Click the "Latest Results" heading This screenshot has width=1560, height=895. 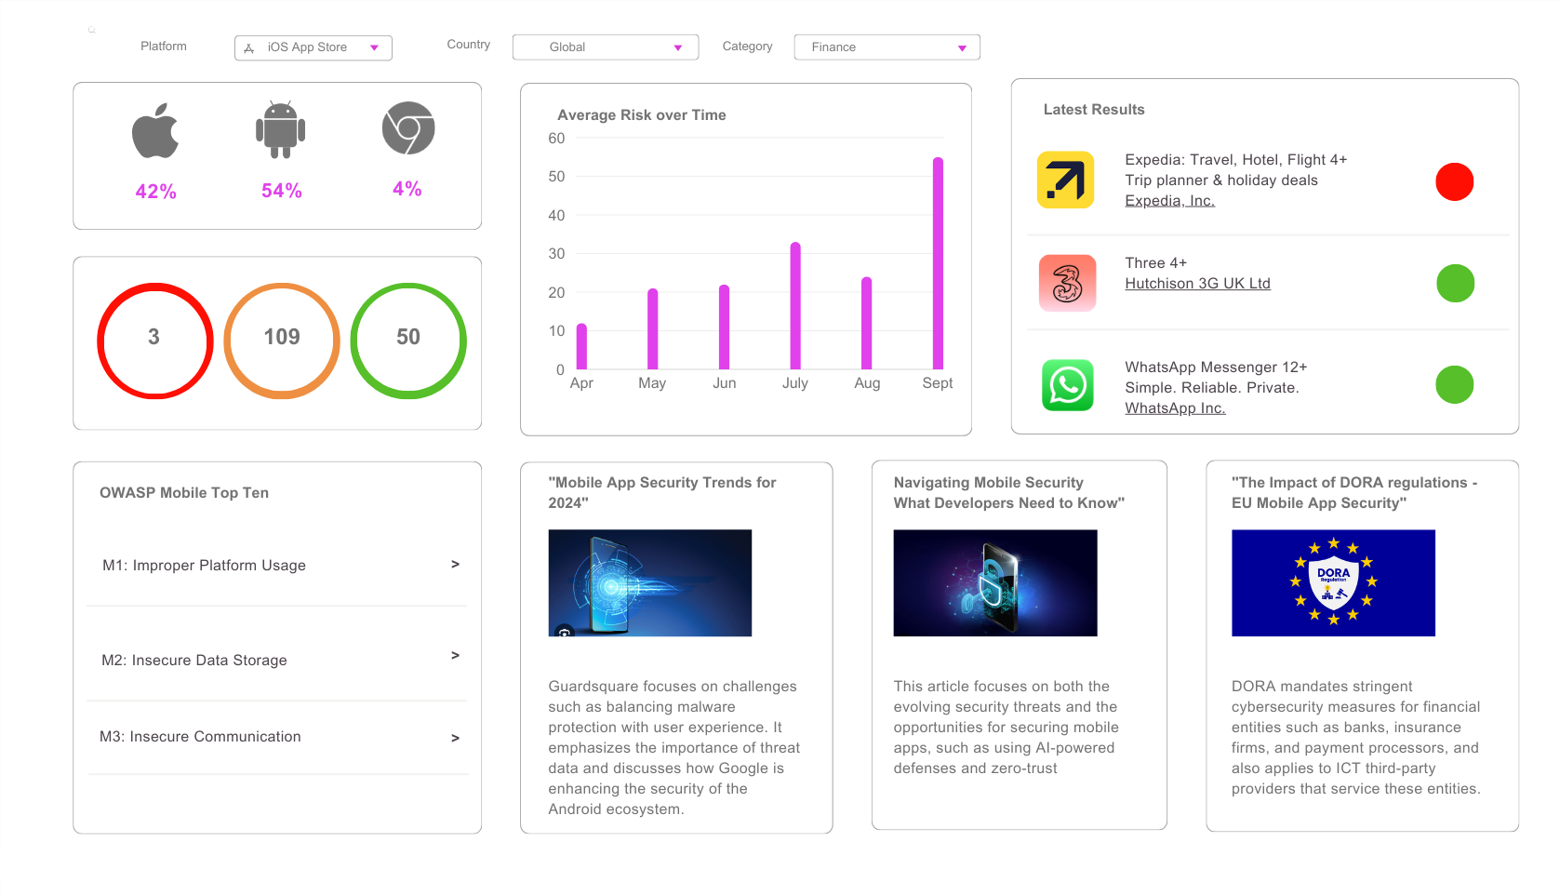[x=1094, y=110]
